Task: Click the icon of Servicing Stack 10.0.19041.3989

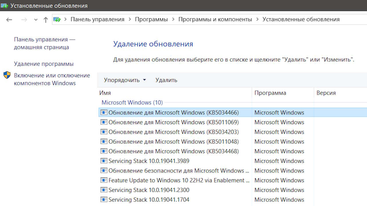Action: (104, 161)
